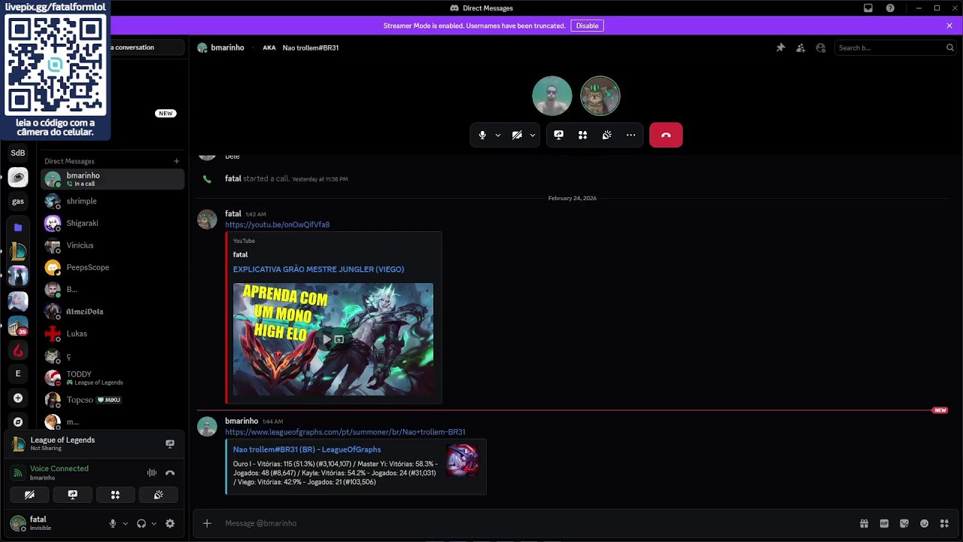Screen dimensions: 963x542
Task: Open the purple folder server group
Action: click(18, 227)
